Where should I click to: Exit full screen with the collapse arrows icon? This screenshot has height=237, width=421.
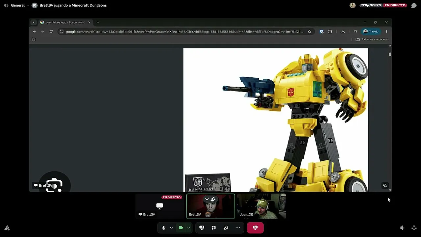(414, 228)
